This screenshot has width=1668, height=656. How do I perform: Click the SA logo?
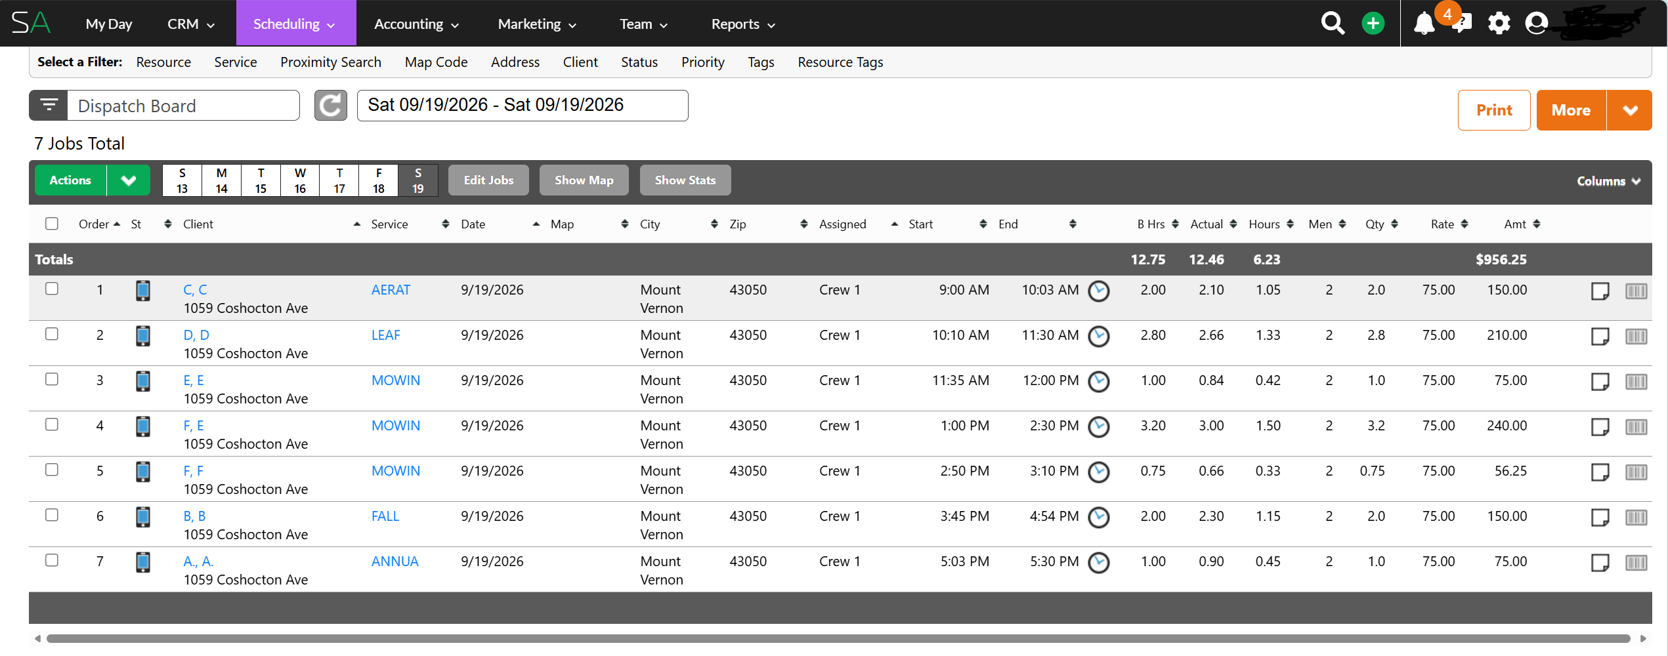(31, 23)
